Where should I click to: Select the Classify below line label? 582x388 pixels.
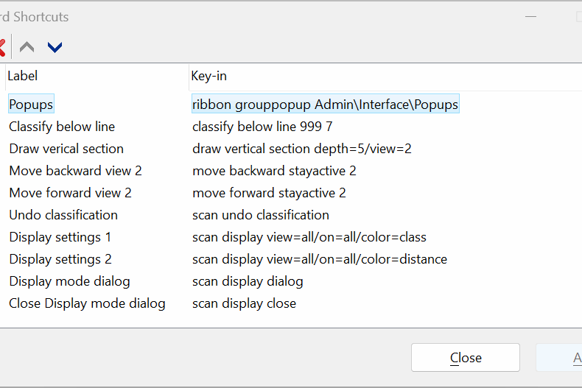click(62, 127)
